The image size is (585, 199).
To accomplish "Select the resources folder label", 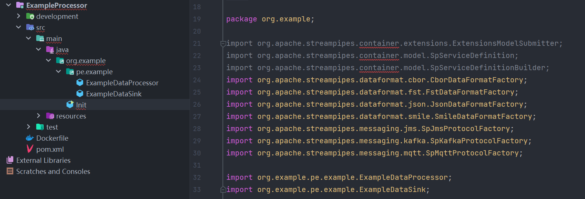I will coord(71,116).
